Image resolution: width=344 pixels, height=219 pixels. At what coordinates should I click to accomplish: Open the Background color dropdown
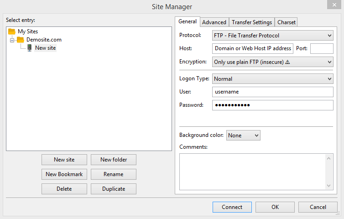tap(243, 136)
